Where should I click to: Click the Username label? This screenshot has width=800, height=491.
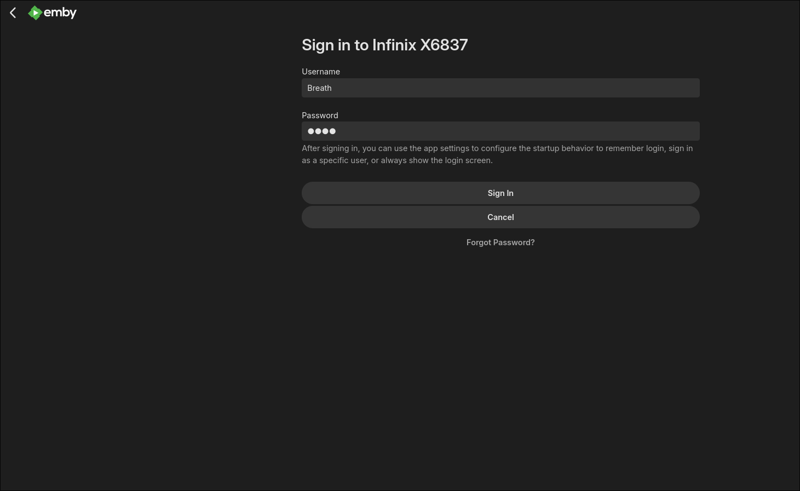[321, 71]
